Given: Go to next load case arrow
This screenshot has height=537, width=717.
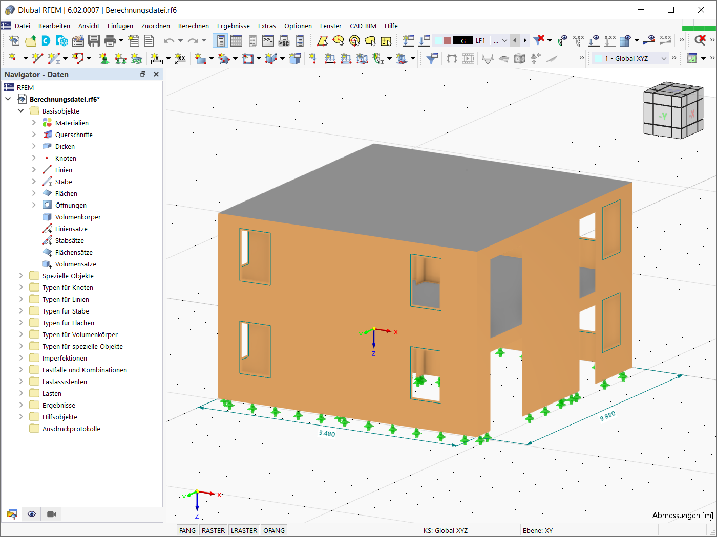Looking at the screenshot, I should click(x=525, y=40).
